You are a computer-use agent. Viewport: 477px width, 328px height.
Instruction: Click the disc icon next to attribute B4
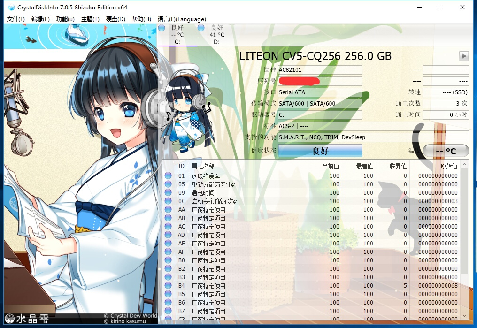click(x=169, y=285)
